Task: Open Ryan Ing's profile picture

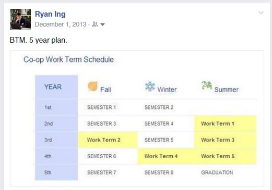Action: tap(20, 19)
